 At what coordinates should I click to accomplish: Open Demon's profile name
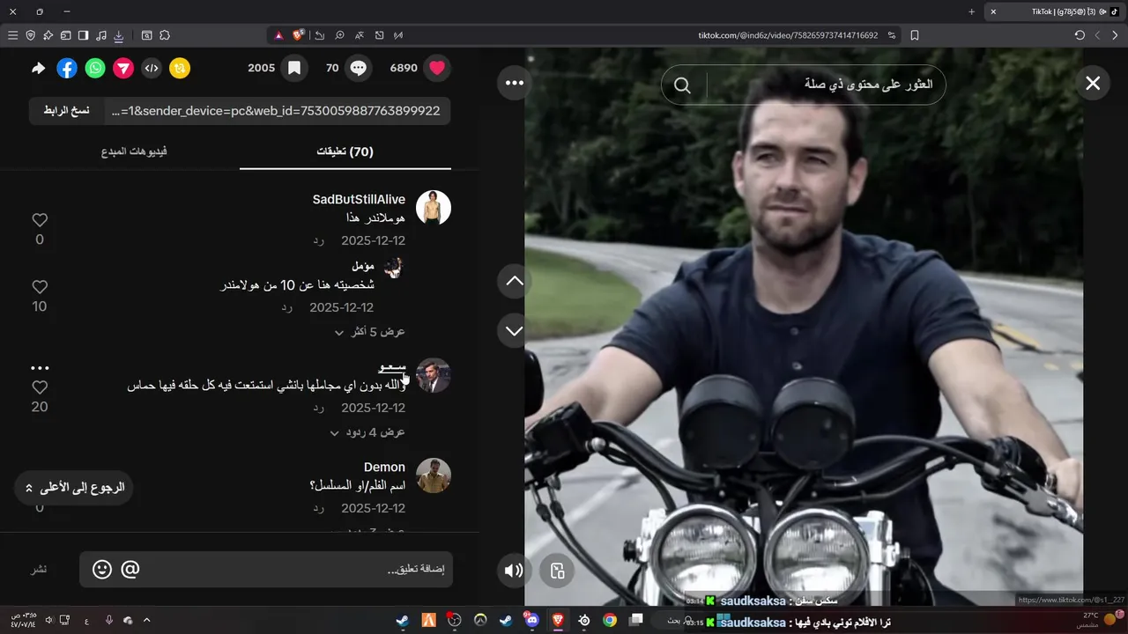384,468
